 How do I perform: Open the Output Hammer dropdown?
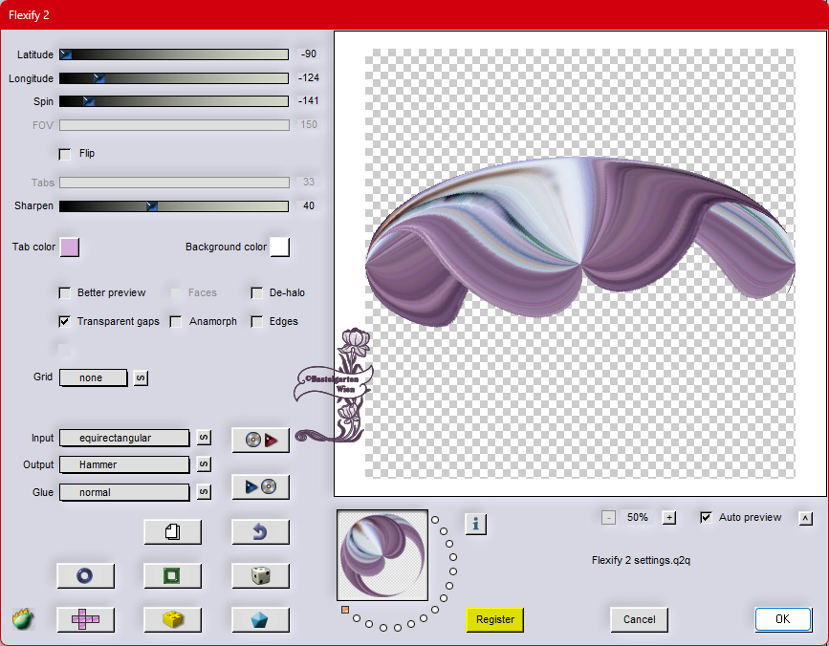[x=124, y=464]
